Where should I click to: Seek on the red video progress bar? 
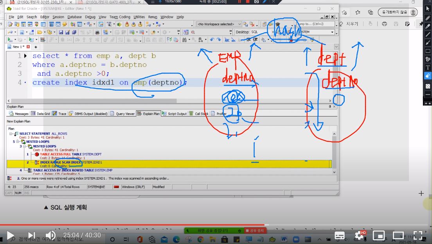(216, 225)
